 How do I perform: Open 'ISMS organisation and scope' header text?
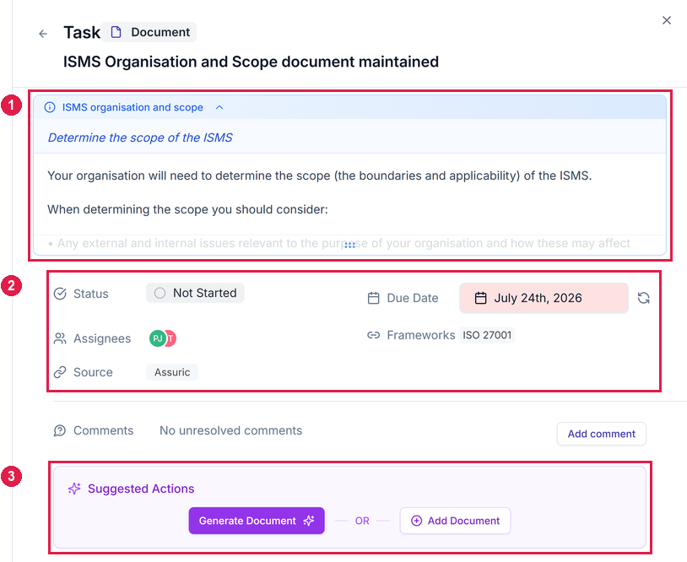133,107
